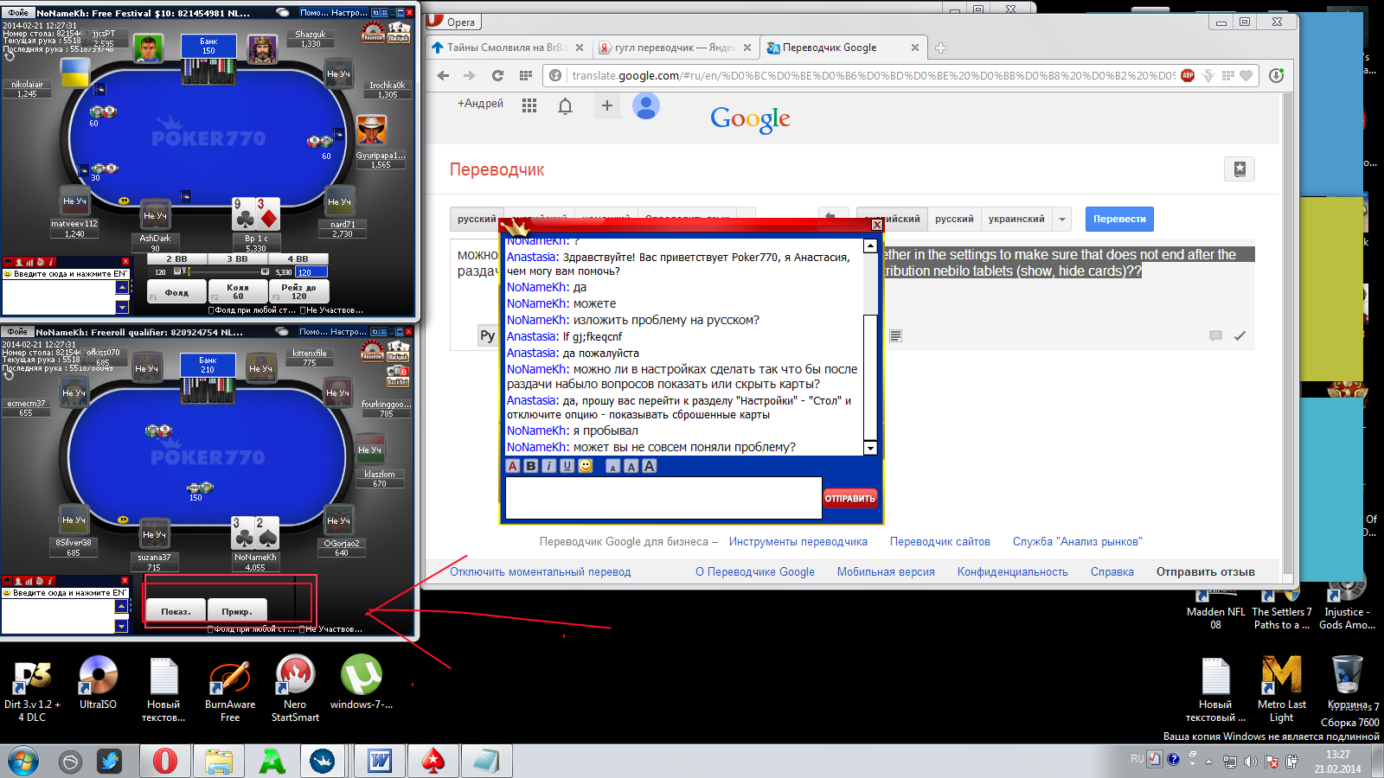
Task: Click the player icon in Freeroll qualifier chat toolbar
Action: click(x=18, y=581)
